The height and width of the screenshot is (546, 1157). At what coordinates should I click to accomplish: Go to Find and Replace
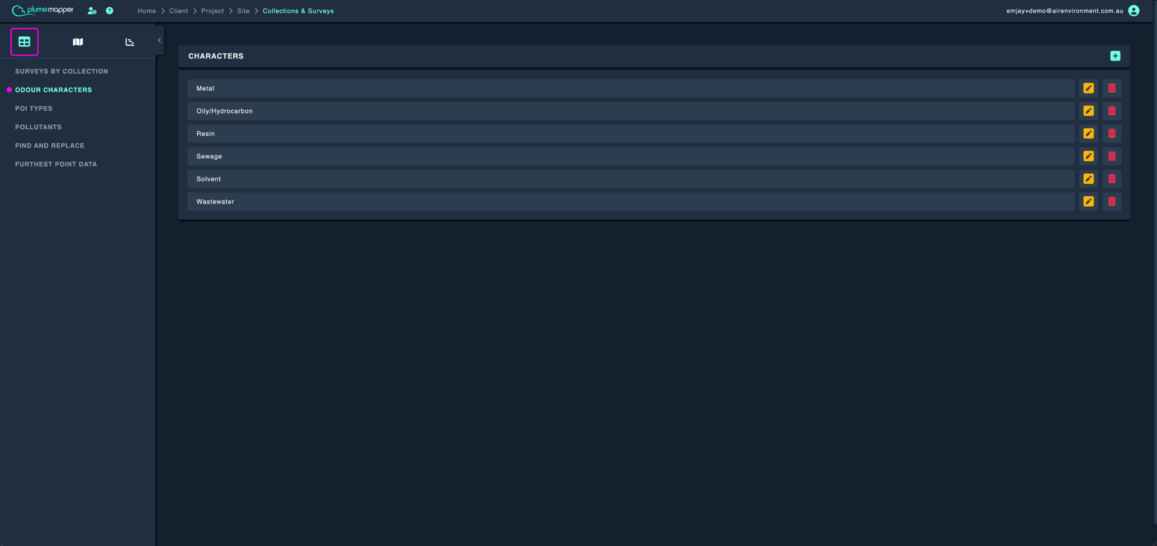(50, 146)
